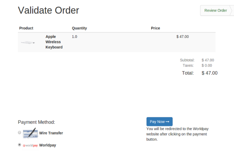Click the quantity value 1.0
Image resolution: width=234 pixels, height=154 pixels.
coord(75,37)
